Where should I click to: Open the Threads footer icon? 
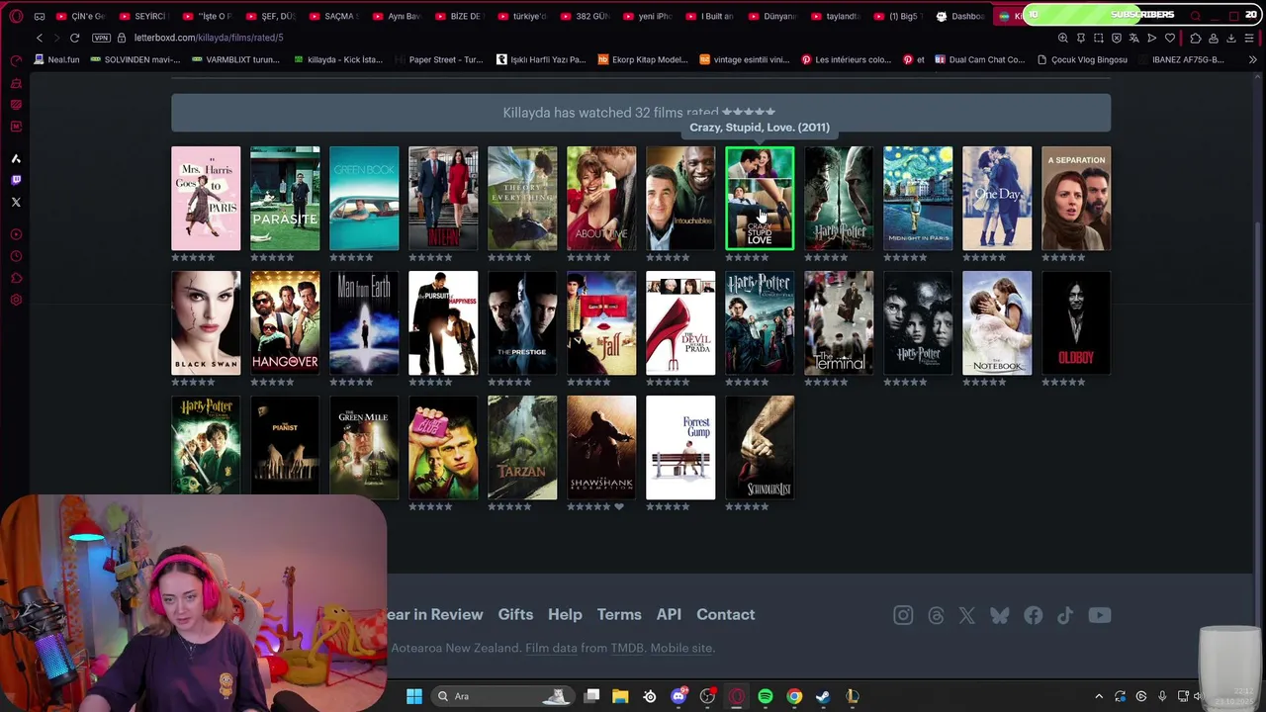click(936, 615)
